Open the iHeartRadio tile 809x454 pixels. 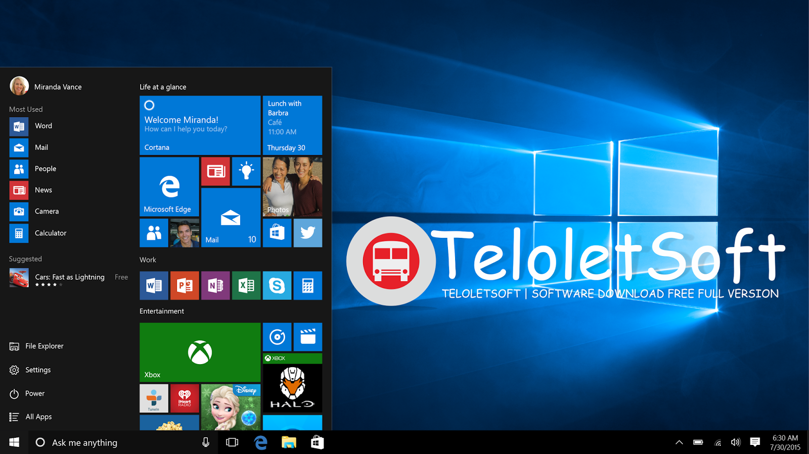coord(185,398)
